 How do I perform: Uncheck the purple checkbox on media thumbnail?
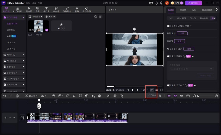coord(47,30)
